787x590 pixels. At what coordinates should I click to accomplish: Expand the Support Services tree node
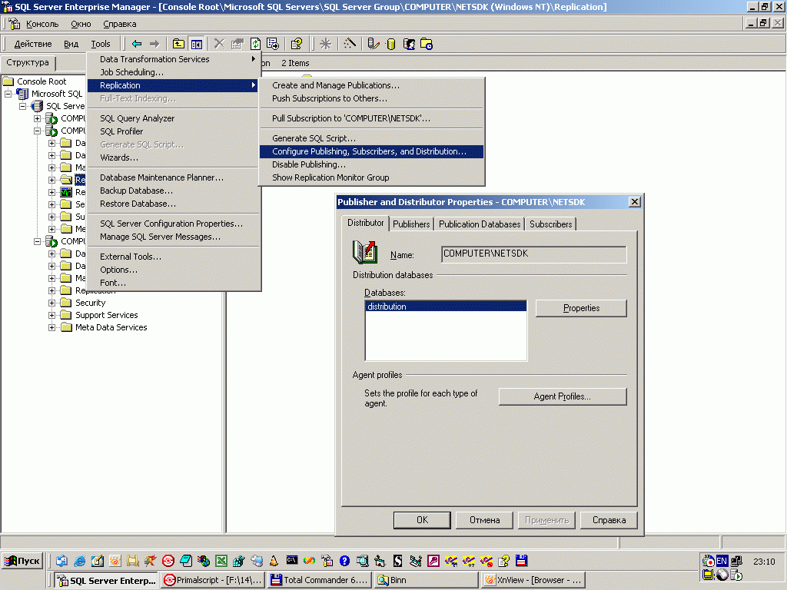(51, 315)
